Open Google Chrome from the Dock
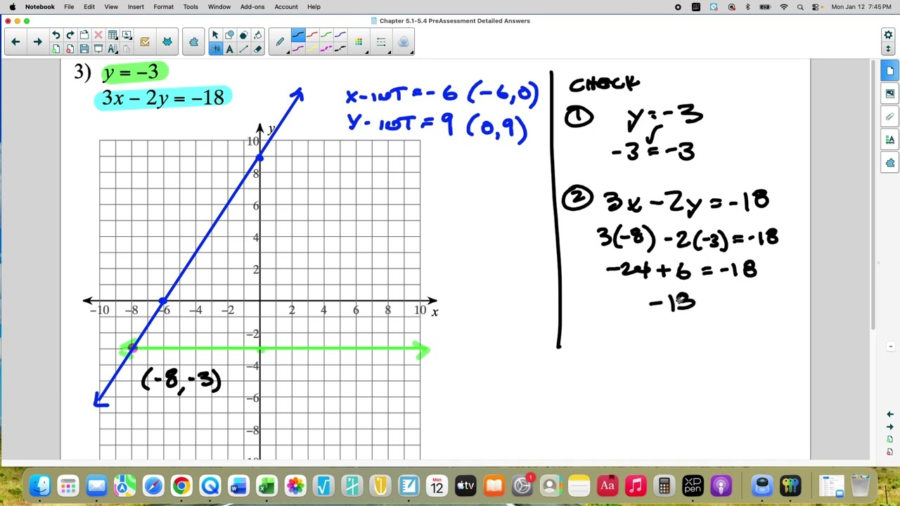This screenshot has height=506, width=900. coord(181,486)
